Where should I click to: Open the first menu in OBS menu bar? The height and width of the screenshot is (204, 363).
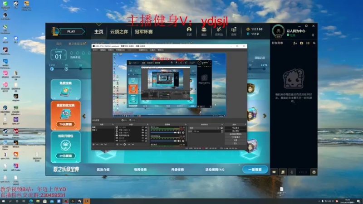[95, 50]
